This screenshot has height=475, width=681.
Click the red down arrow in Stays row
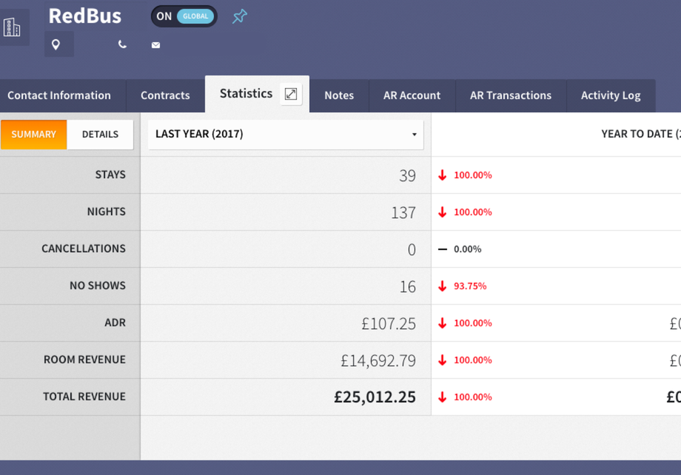442,175
